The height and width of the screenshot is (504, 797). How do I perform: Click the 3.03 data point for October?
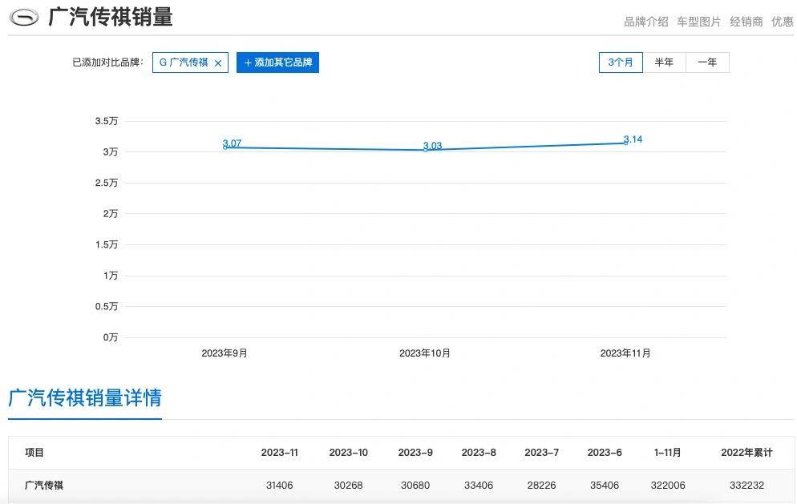point(425,150)
